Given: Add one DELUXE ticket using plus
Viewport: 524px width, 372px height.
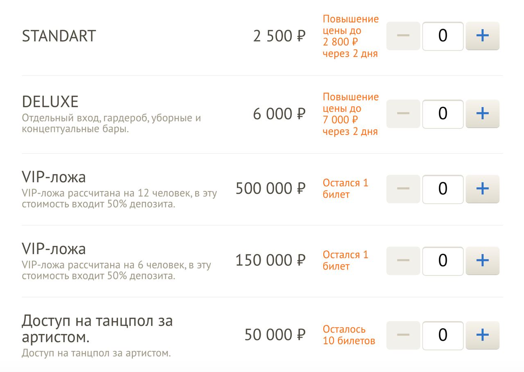Looking at the screenshot, I should (483, 114).
